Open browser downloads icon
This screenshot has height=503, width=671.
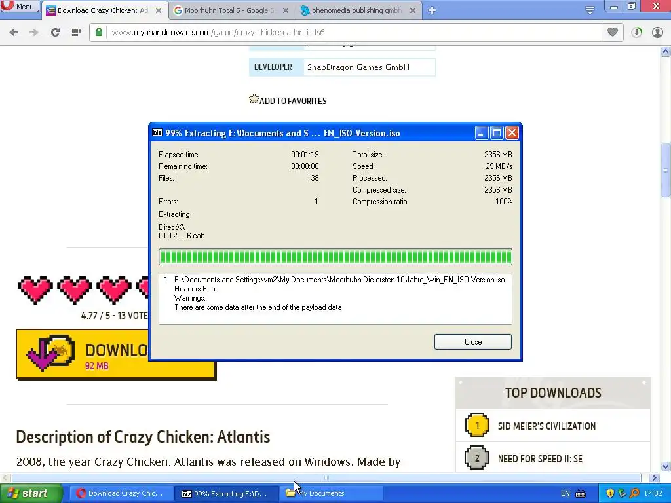(x=636, y=33)
